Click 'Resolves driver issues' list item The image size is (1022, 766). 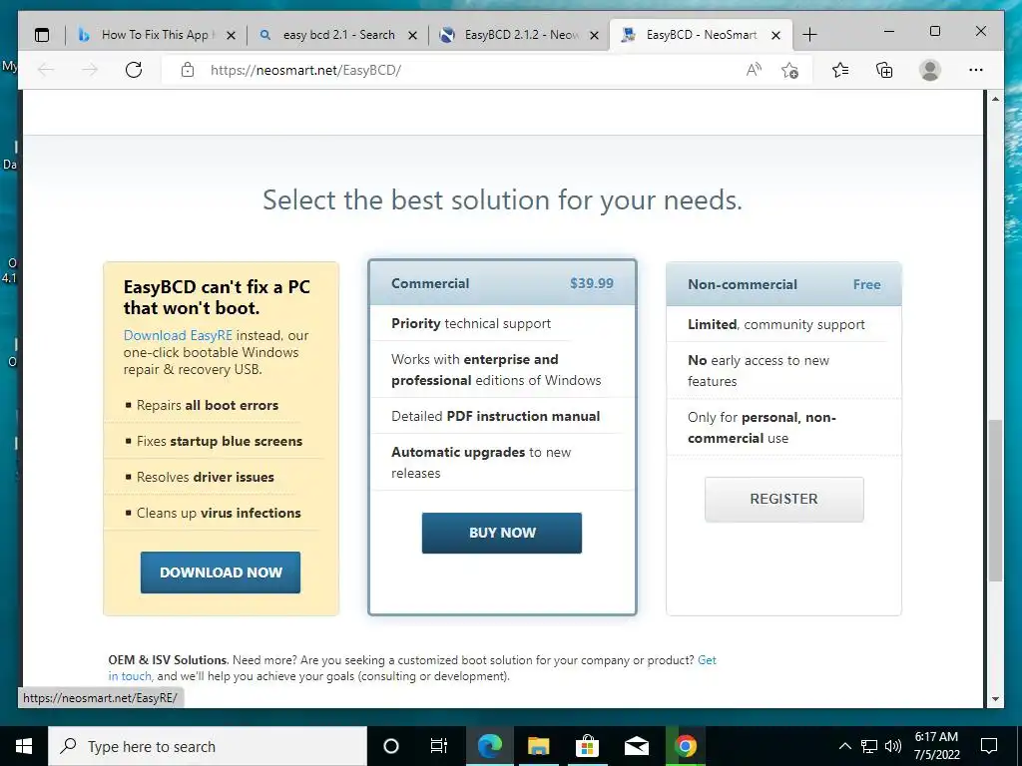206,477
